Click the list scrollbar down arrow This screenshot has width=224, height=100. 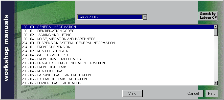click(x=216, y=83)
